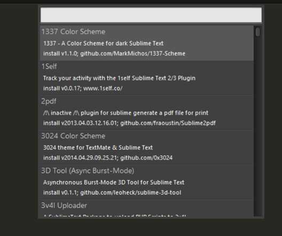Click the github.com/0x3024 install line
The image size is (282, 236).
point(108,158)
